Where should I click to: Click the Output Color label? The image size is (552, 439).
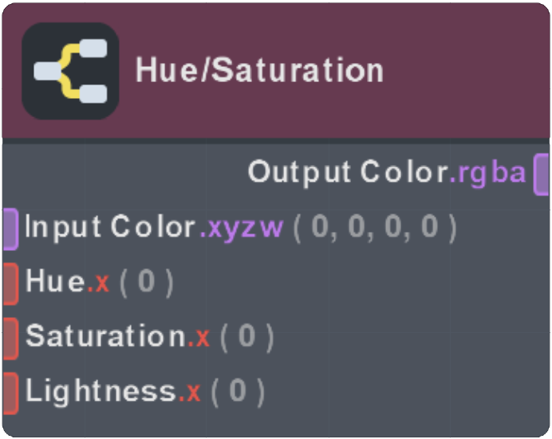pos(348,172)
